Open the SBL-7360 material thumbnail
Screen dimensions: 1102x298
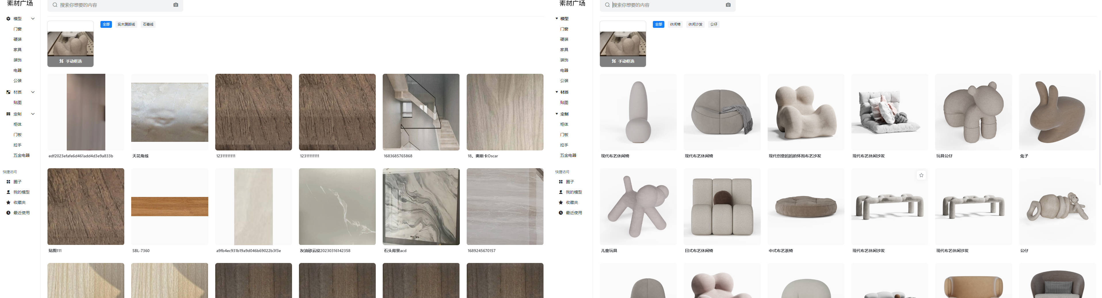point(170,207)
